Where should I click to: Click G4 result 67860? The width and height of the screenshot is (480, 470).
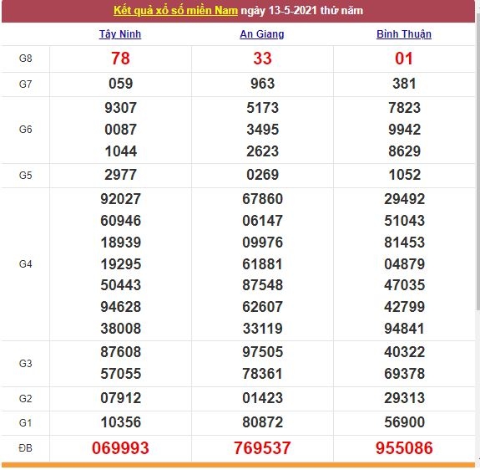pyautogui.click(x=262, y=199)
